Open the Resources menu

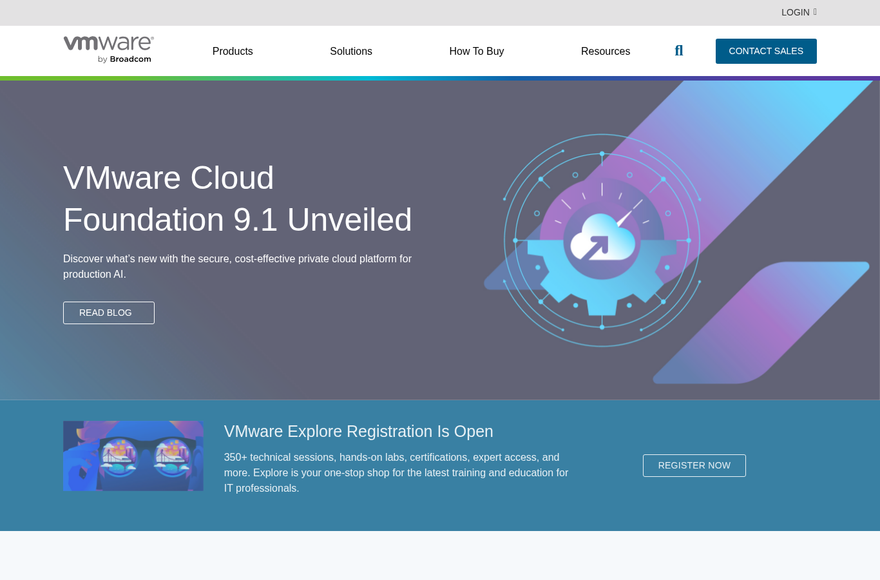point(606,51)
